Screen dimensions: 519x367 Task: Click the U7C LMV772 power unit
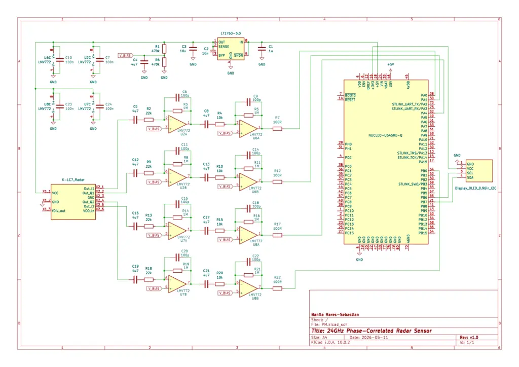[x=93, y=106]
